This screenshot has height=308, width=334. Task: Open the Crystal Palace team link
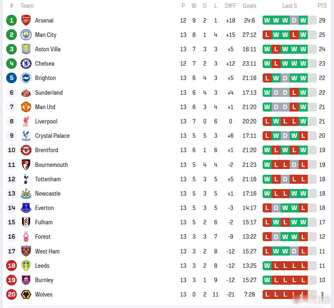click(52, 136)
